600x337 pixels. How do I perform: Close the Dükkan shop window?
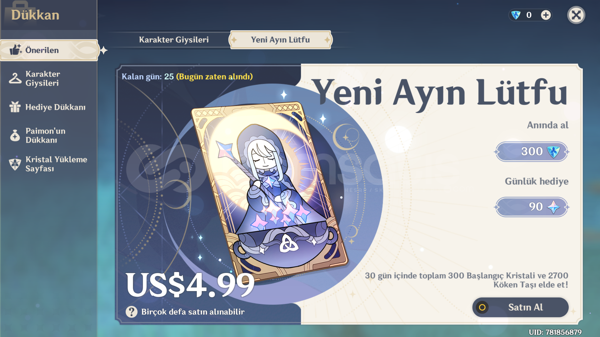click(576, 15)
